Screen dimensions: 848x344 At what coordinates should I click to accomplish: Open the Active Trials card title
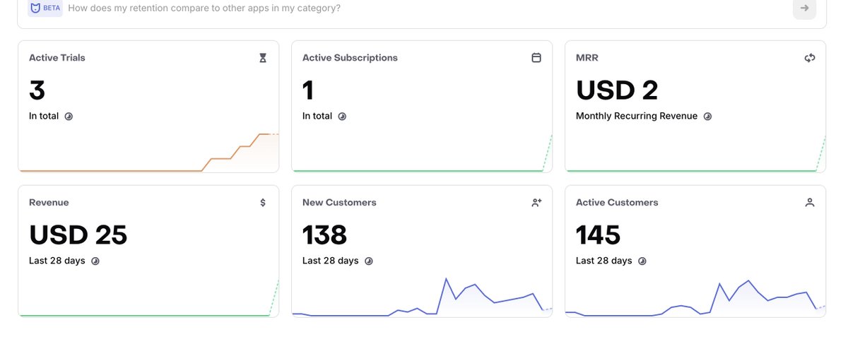(57, 58)
